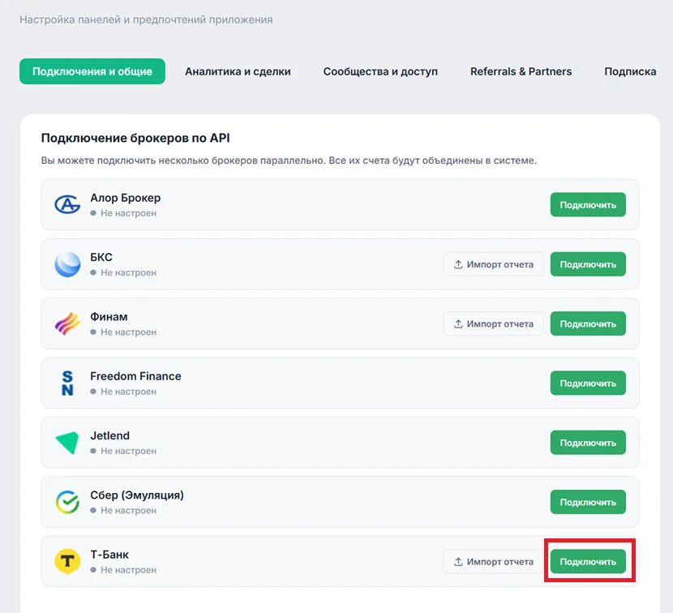Click Подключить for Т-Банк
Image resolution: width=673 pixels, height=613 pixels.
(x=588, y=561)
